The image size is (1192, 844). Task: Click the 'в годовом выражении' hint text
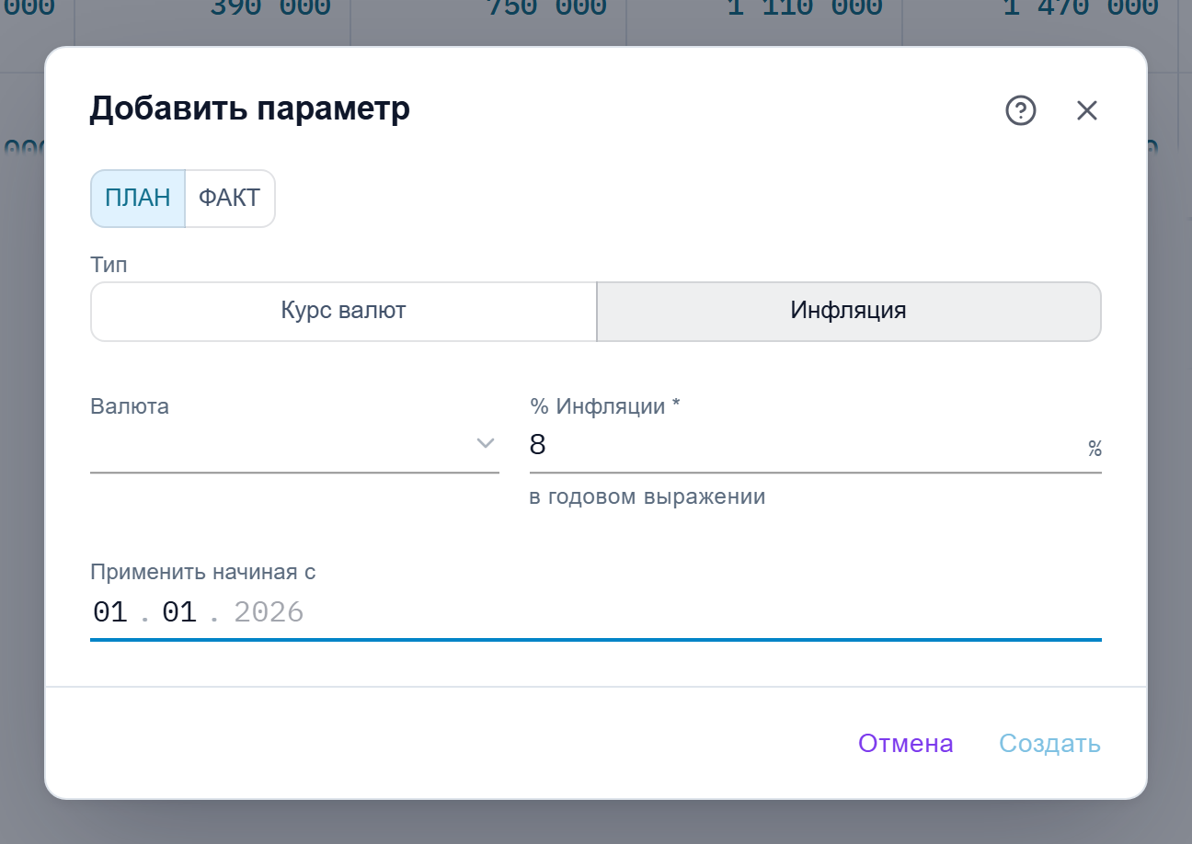(648, 497)
